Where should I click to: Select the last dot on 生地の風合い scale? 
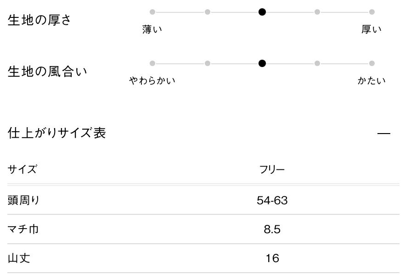[372, 63]
